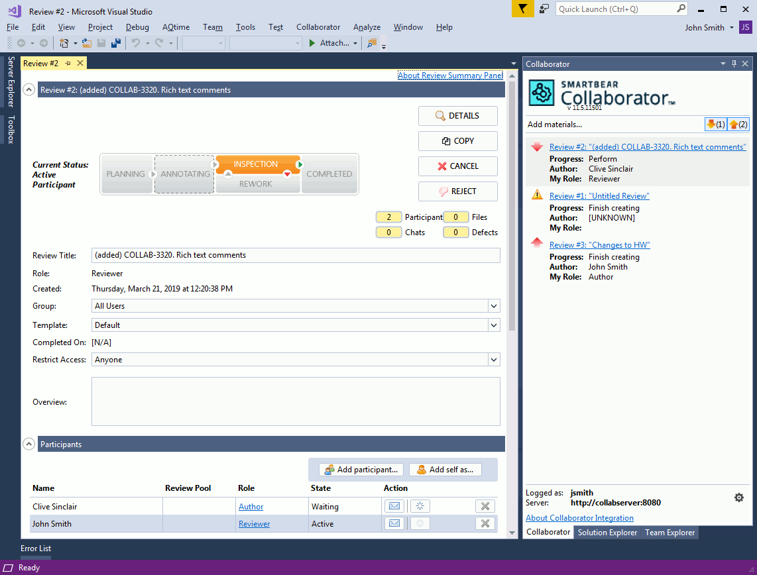Click the notifications flag icon
Screen dimensions: 757x575
tap(523, 9)
